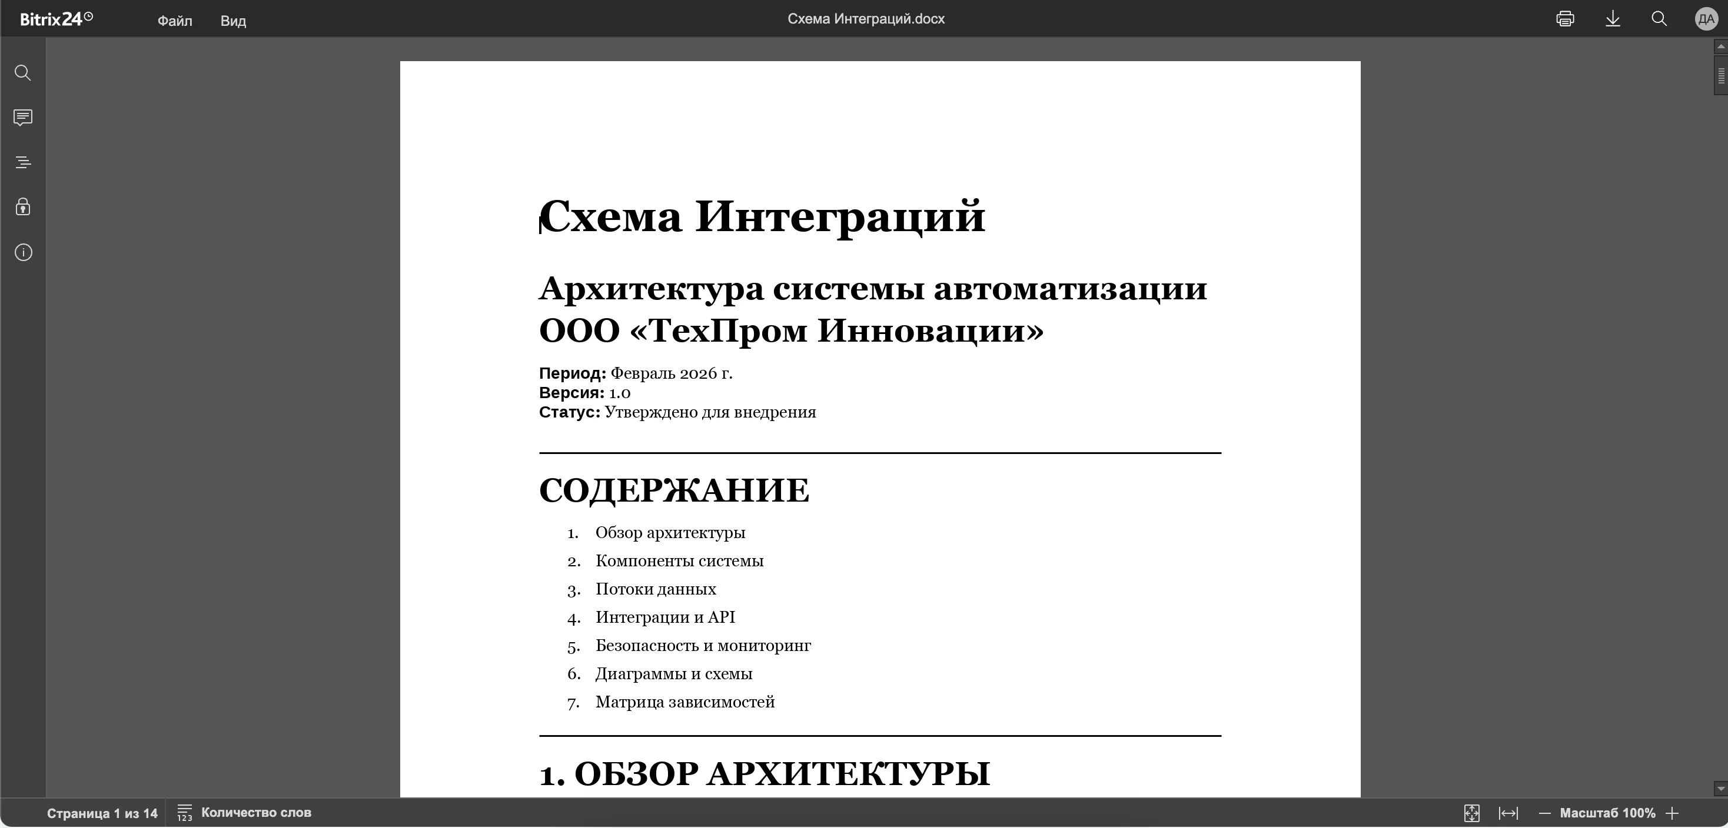Zoom out with the minus button
Screen dimensions: 1728x828
coord(1544,813)
